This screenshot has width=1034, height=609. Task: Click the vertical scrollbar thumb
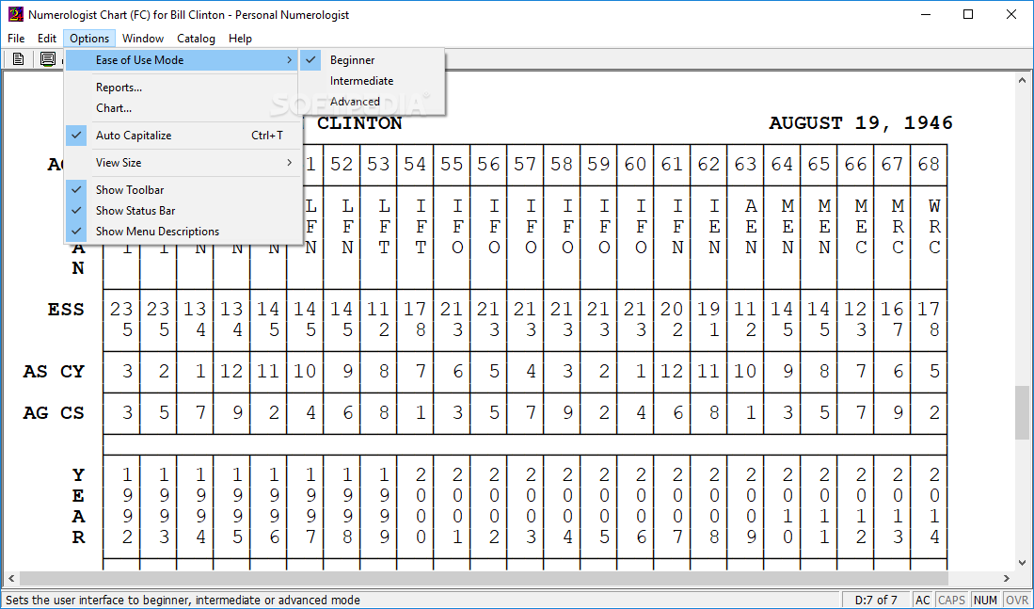(1022, 412)
